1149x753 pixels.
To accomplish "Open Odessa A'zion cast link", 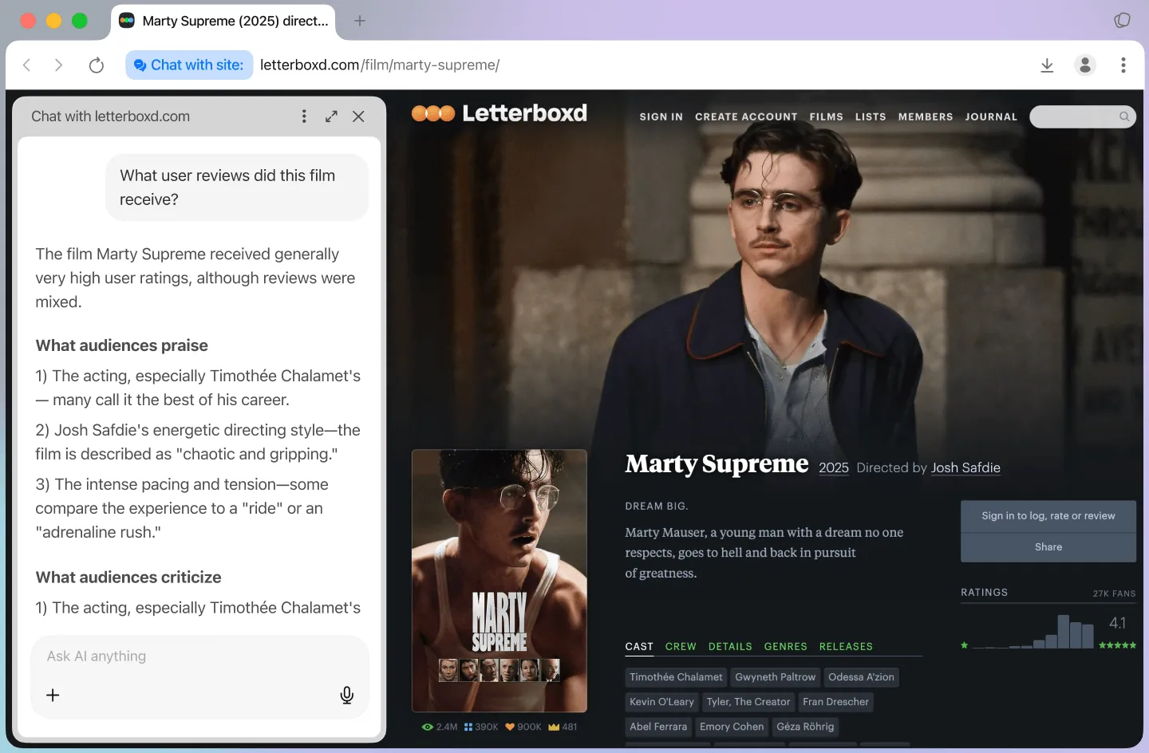I will click(861, 677).
